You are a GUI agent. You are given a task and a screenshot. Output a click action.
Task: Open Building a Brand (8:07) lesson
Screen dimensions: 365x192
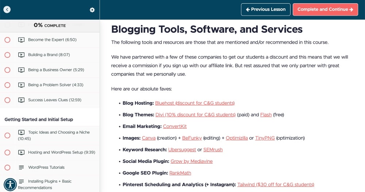click(x=49, y=55)
